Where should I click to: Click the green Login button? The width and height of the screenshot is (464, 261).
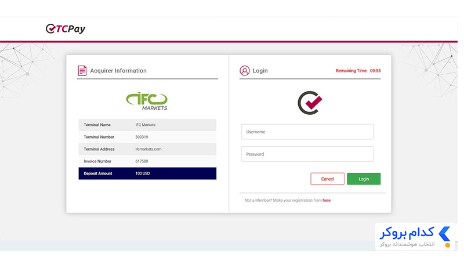click(364, 179)
